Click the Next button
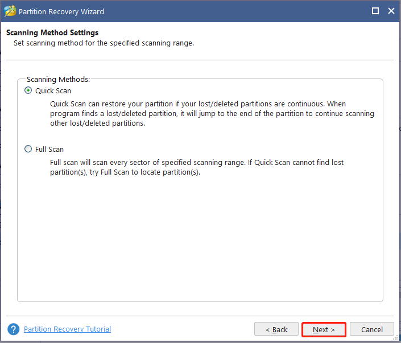 tap(324, 329)
